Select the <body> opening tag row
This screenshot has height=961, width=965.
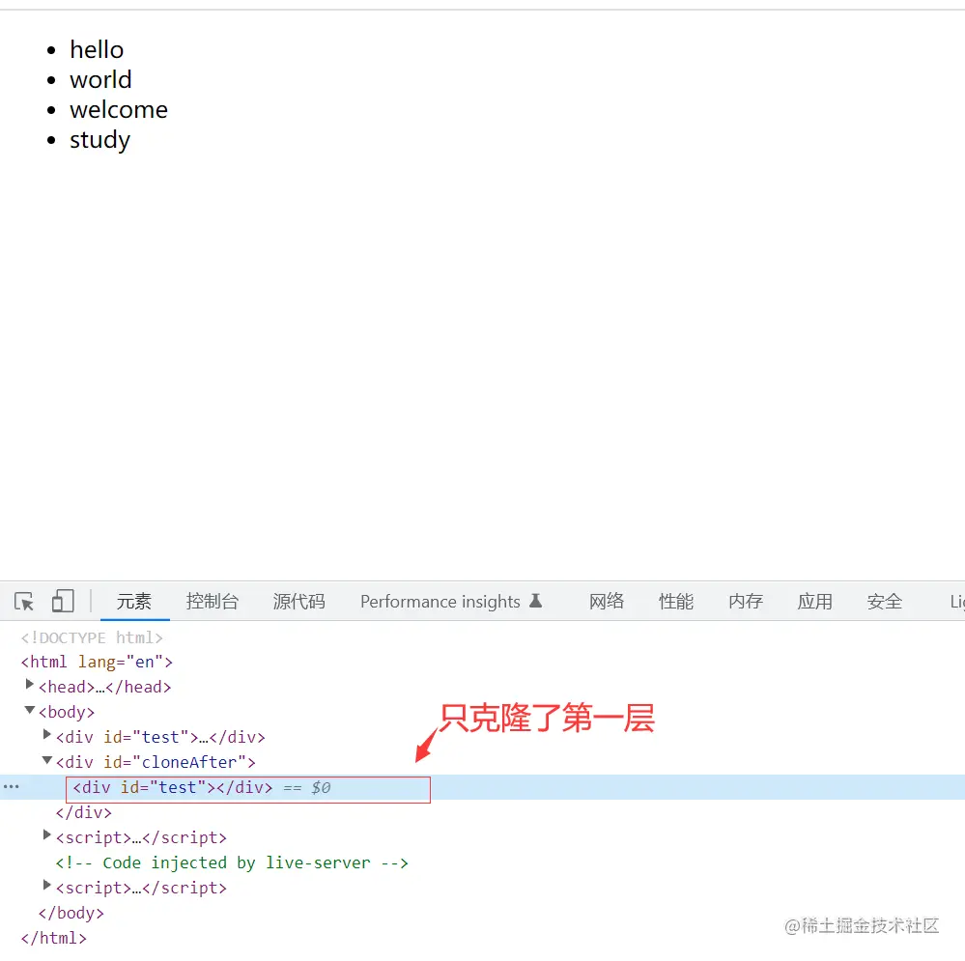(67, 713)
